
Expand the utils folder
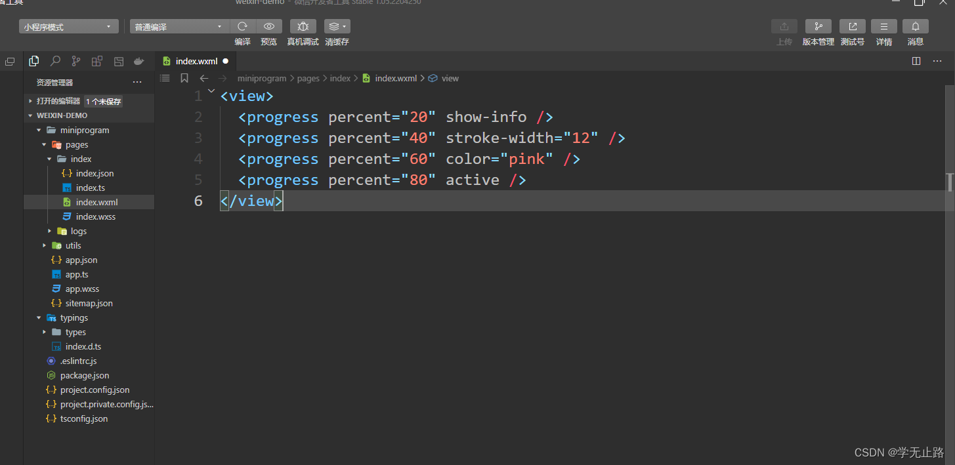[x=44, y=245]
